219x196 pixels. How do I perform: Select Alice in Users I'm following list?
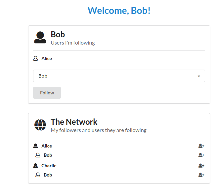pos(47,58)
